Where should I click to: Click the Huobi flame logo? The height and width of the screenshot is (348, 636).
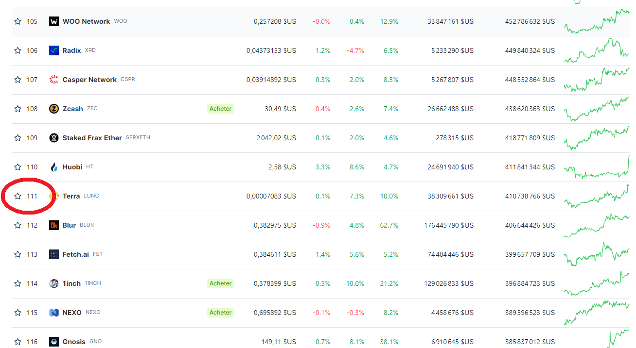click(54, 167)
